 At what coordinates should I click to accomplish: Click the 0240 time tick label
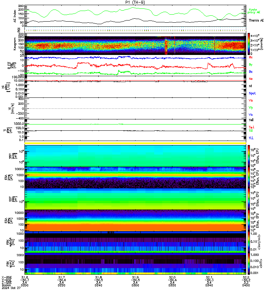click(x=98, y=285)
